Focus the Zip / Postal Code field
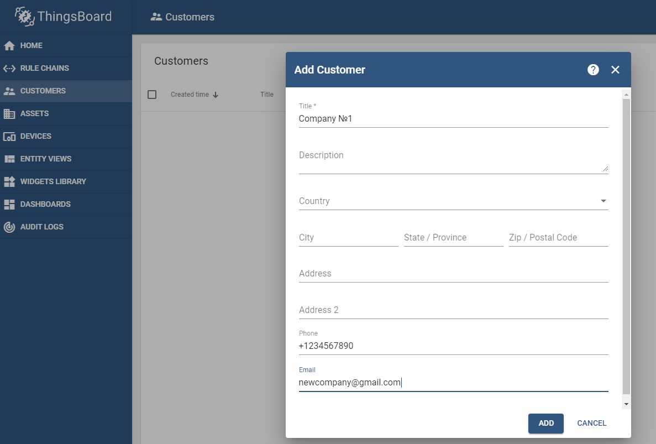This screenshot has width=656, height=444. [558, 238]
